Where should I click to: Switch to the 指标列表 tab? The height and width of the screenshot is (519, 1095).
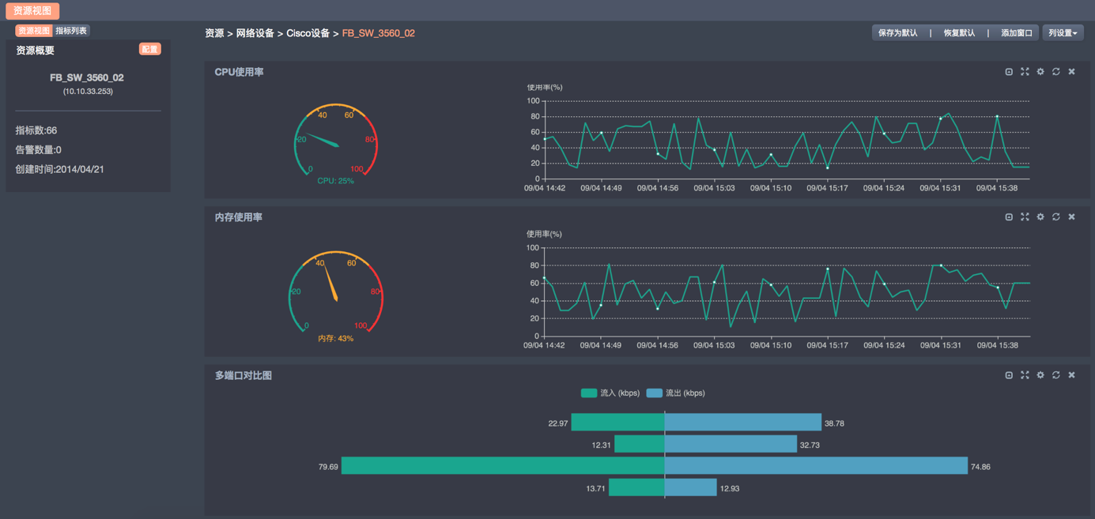pos(71,31)
